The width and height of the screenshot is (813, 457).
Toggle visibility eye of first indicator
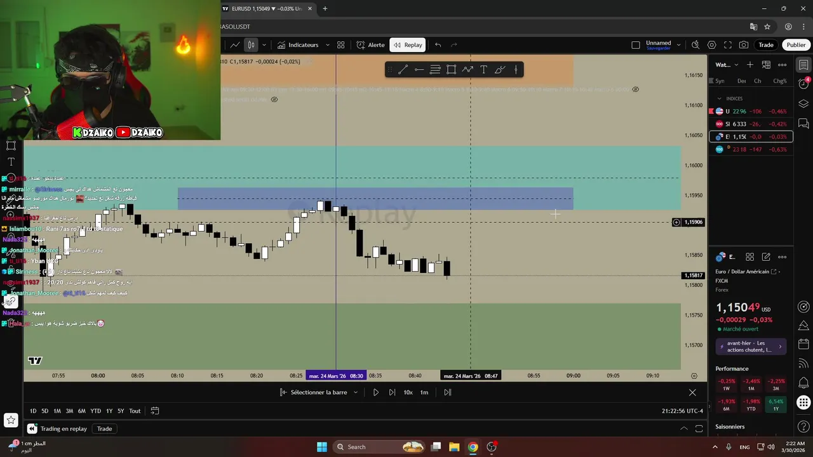pos(635,89)
